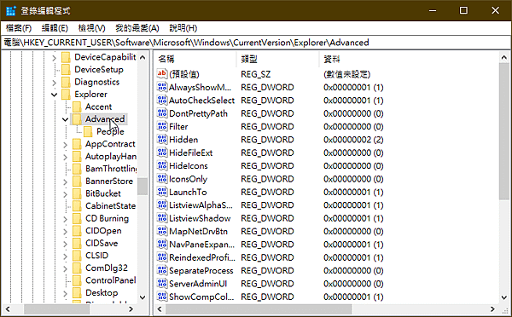Select the ServerAdminUI DWORD icon
Screen dimensions: 512x317
click(162, 283)
